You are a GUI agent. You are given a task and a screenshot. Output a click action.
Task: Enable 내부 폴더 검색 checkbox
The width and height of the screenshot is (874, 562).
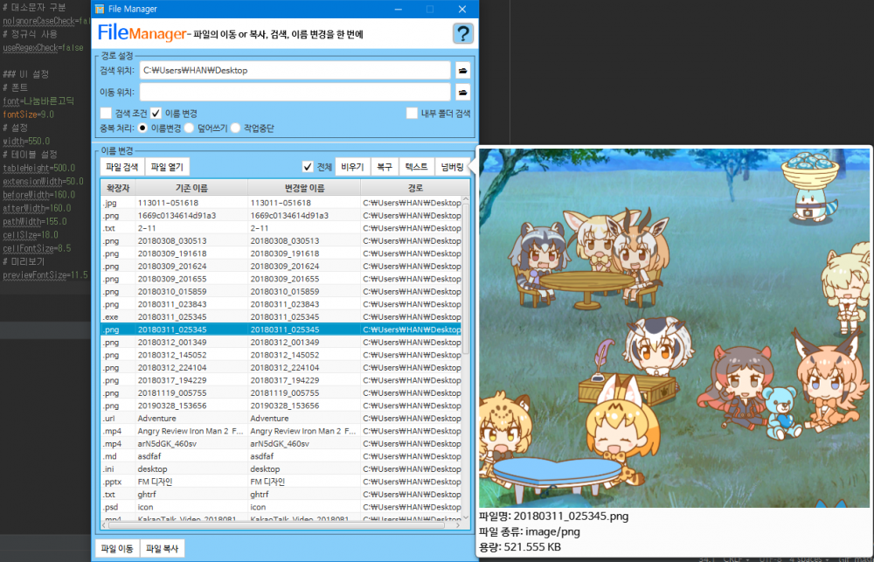click(412, 113)
